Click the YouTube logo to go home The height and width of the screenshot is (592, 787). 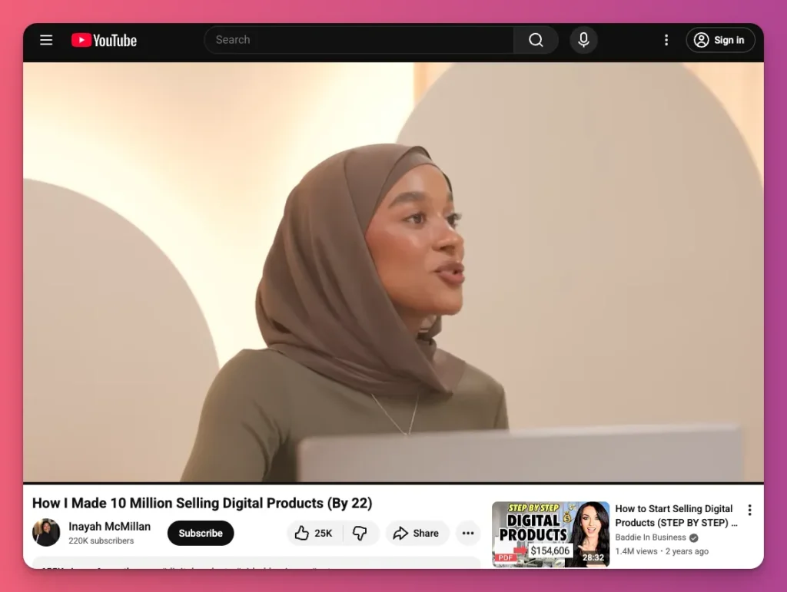[x=103, y=40]
